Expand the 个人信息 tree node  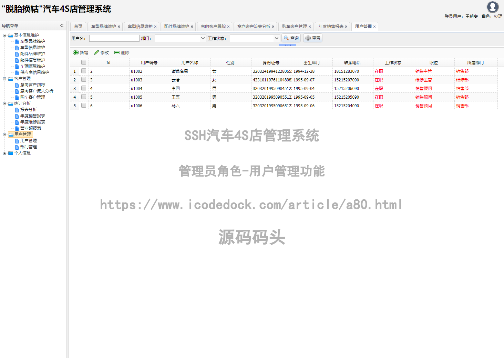(4, 153)
